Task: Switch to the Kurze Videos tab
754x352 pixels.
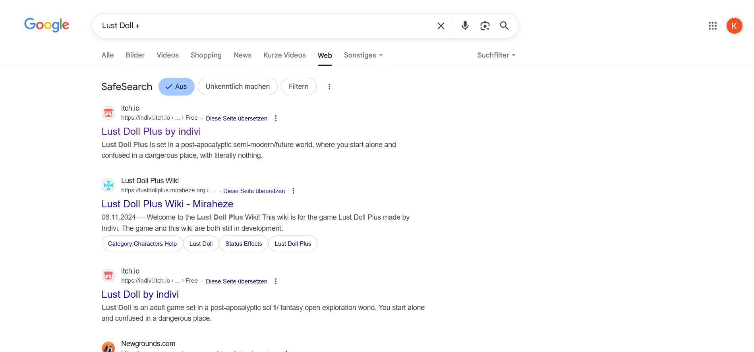Action: pos(284,55)
